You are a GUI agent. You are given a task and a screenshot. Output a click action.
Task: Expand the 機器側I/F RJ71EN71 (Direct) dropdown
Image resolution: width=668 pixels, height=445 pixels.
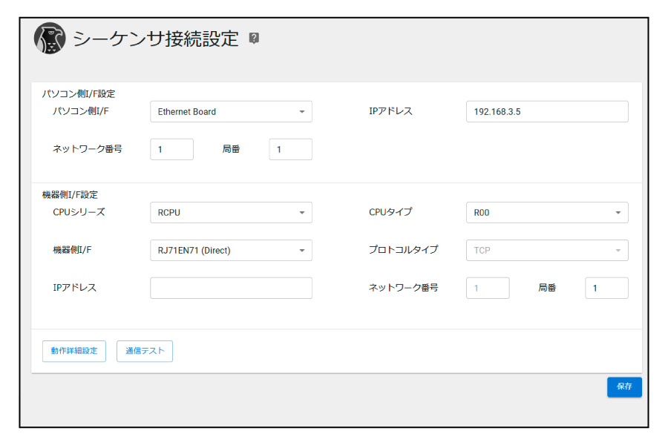(231, 251)
